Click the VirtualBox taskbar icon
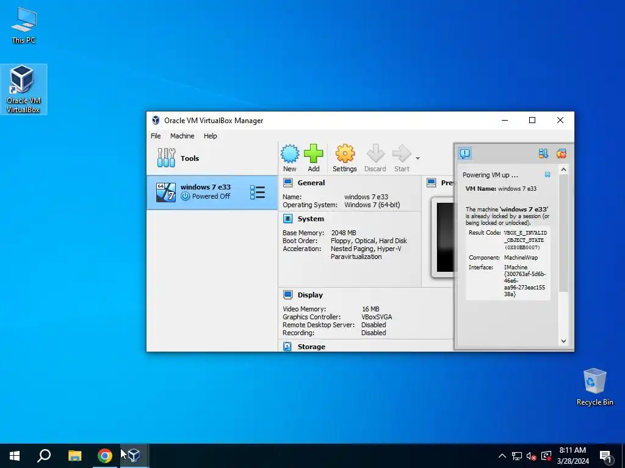 click(134, 456)
